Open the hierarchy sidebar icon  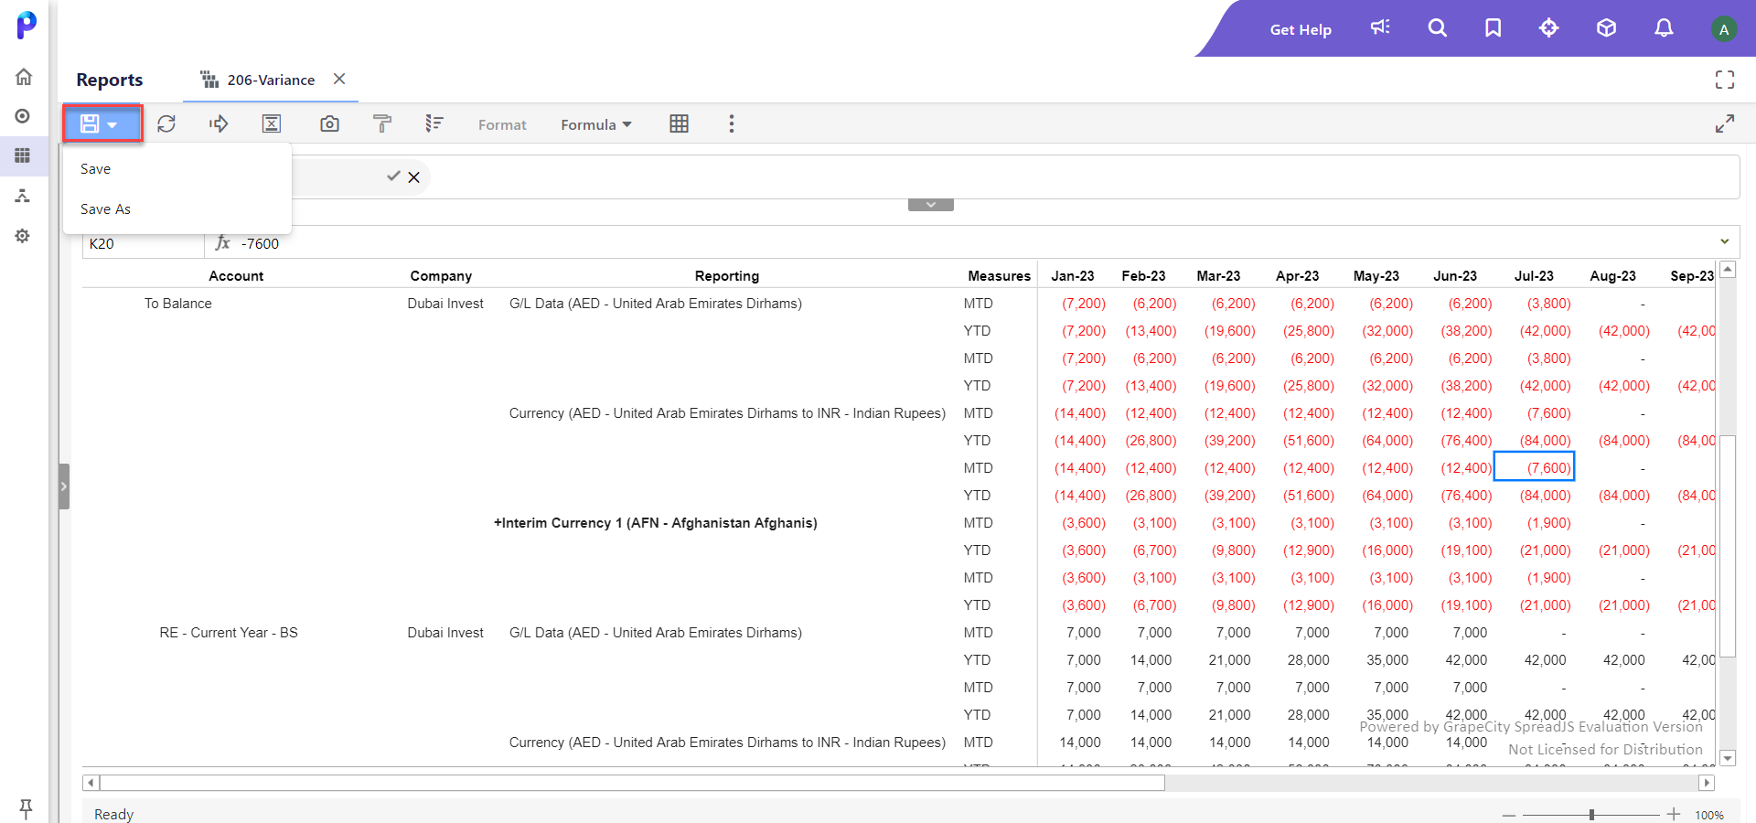23,196
